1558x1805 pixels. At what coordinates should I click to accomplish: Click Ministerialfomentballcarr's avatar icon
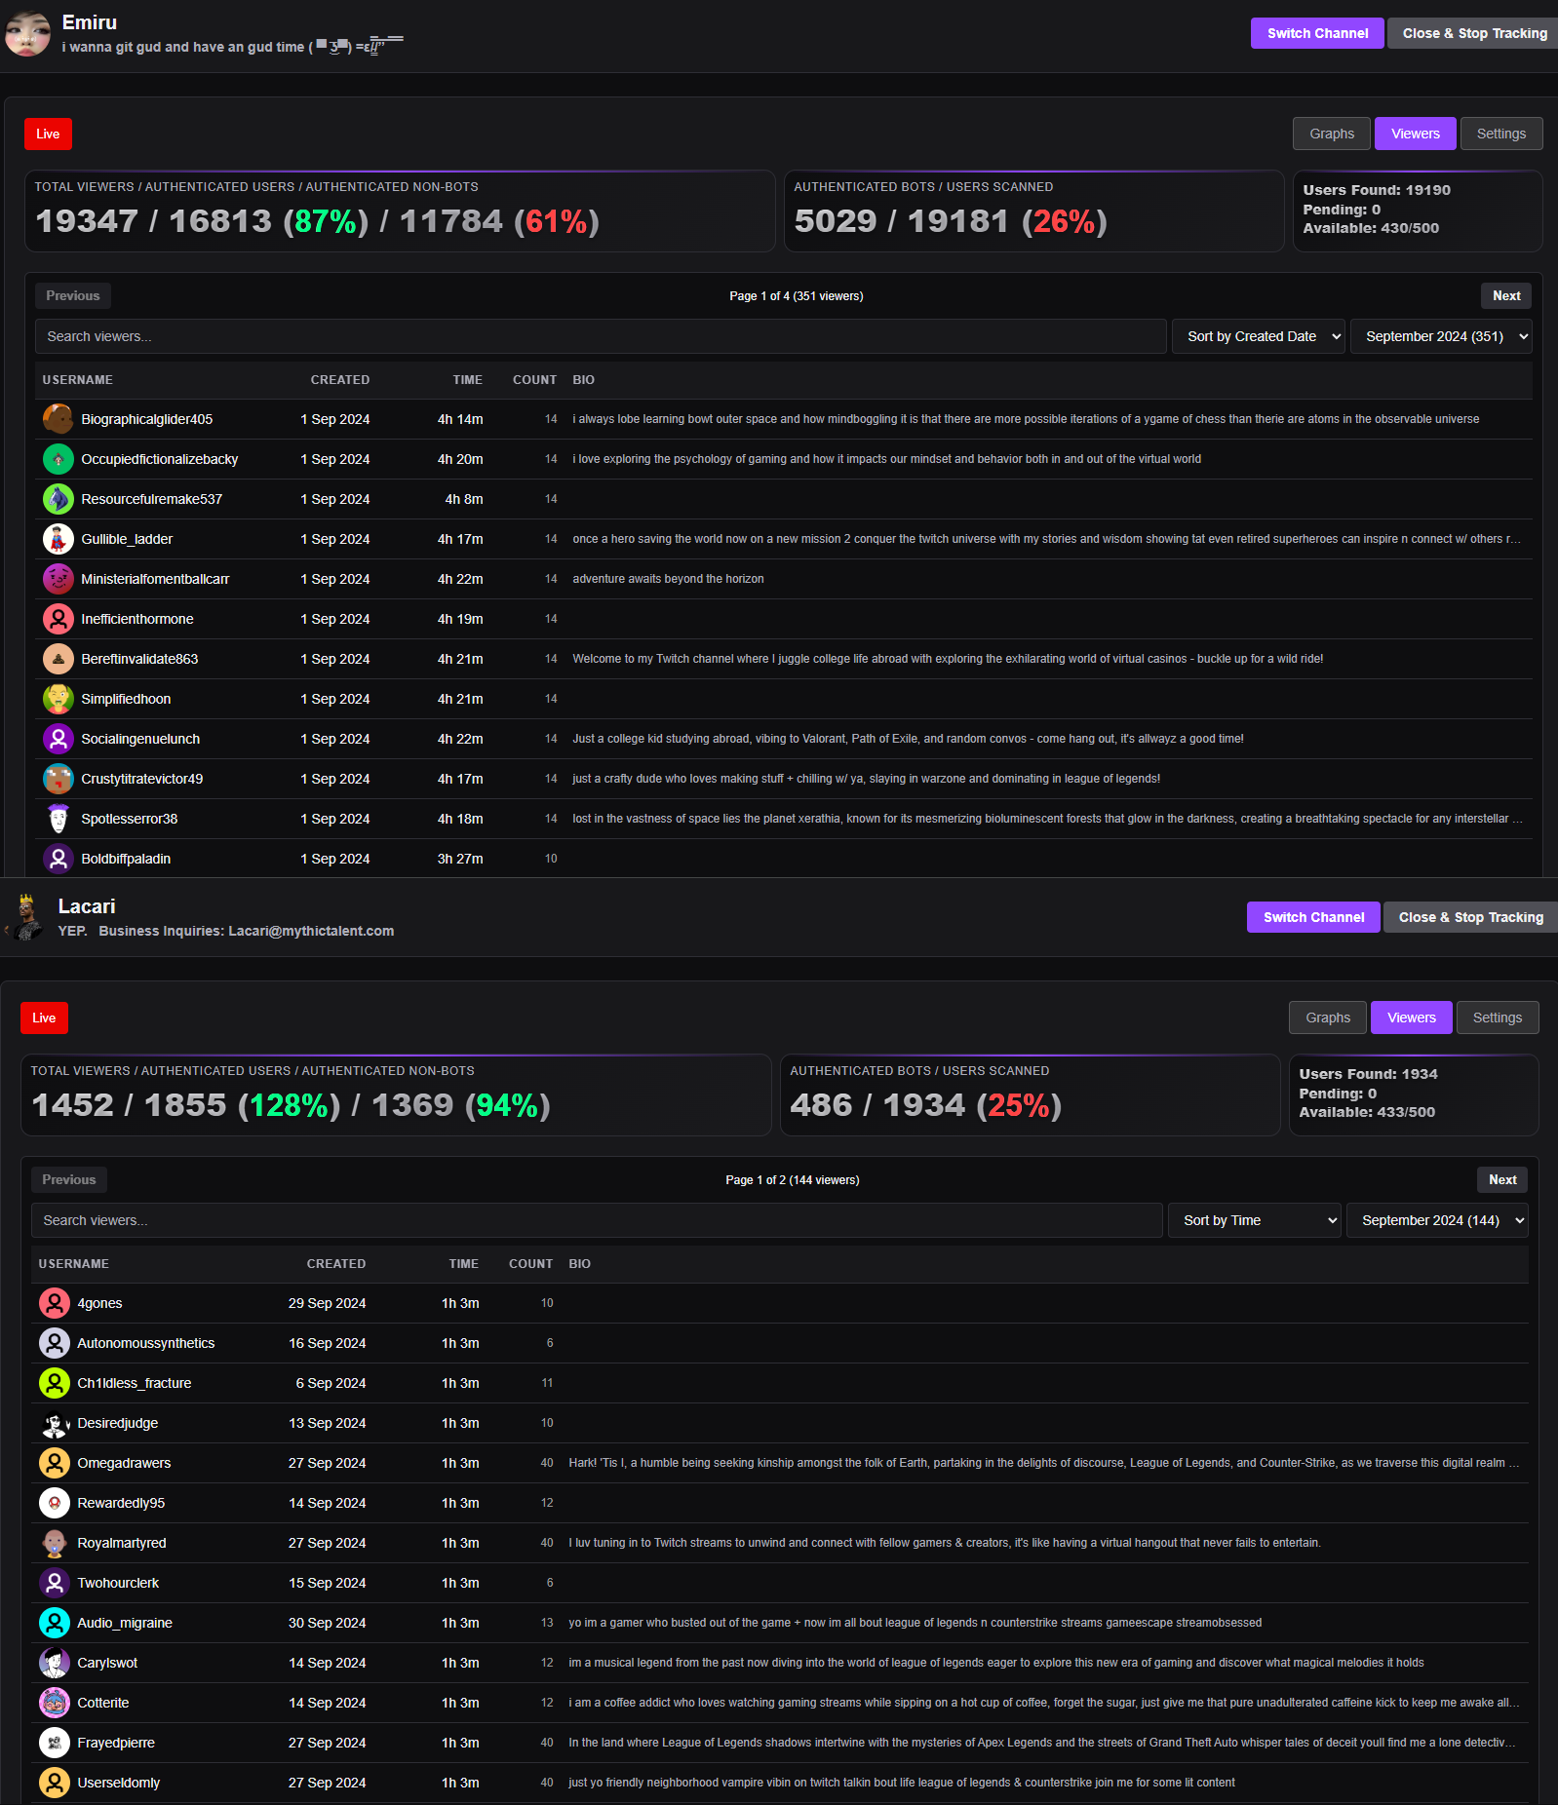point(58,579)
